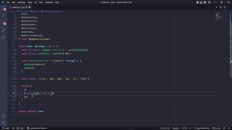Run the current file with play icon
232x130 pixels.
tap(216, 7)
